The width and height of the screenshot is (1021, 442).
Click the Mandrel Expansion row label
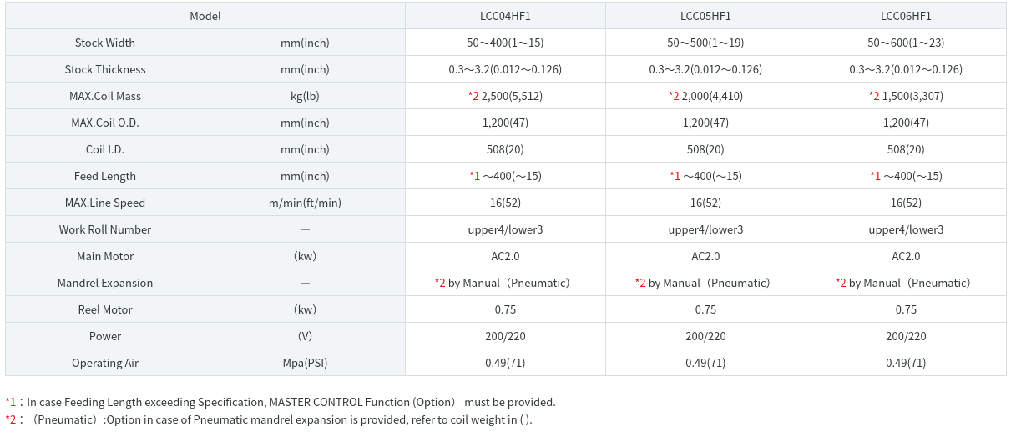pos(105,283)
